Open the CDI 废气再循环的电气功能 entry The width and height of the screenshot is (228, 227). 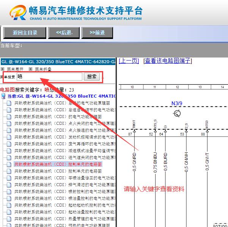pyautogui.click(x=65, y=144)
